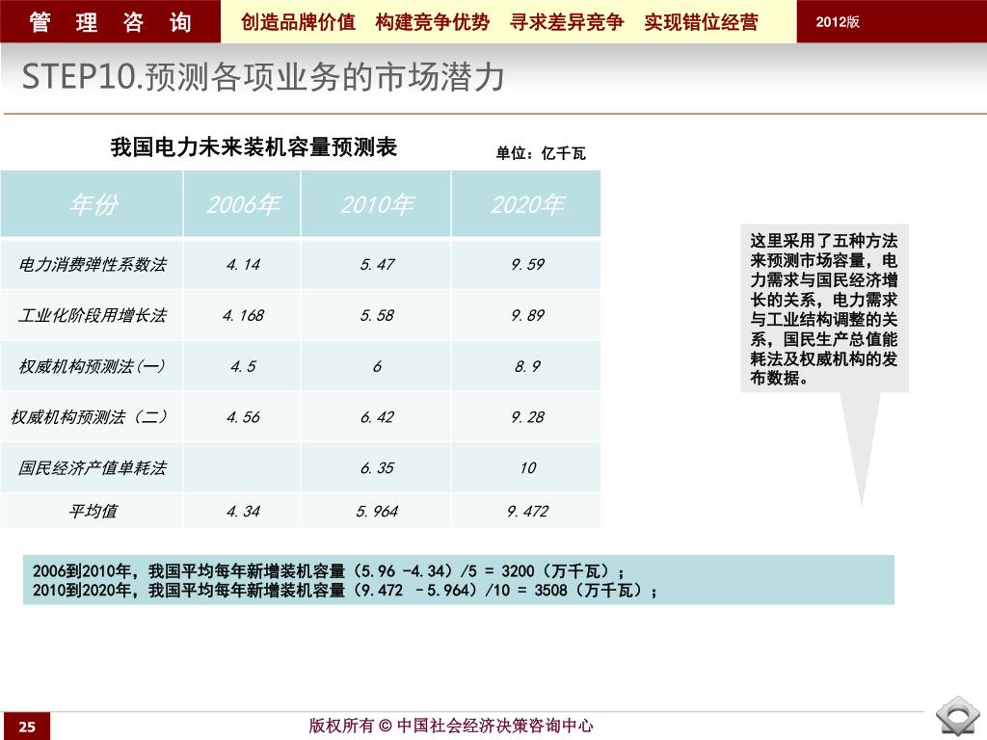Click the '2020年' column header
The width and height of the screenshot is (987, 740).
[527, 204]
